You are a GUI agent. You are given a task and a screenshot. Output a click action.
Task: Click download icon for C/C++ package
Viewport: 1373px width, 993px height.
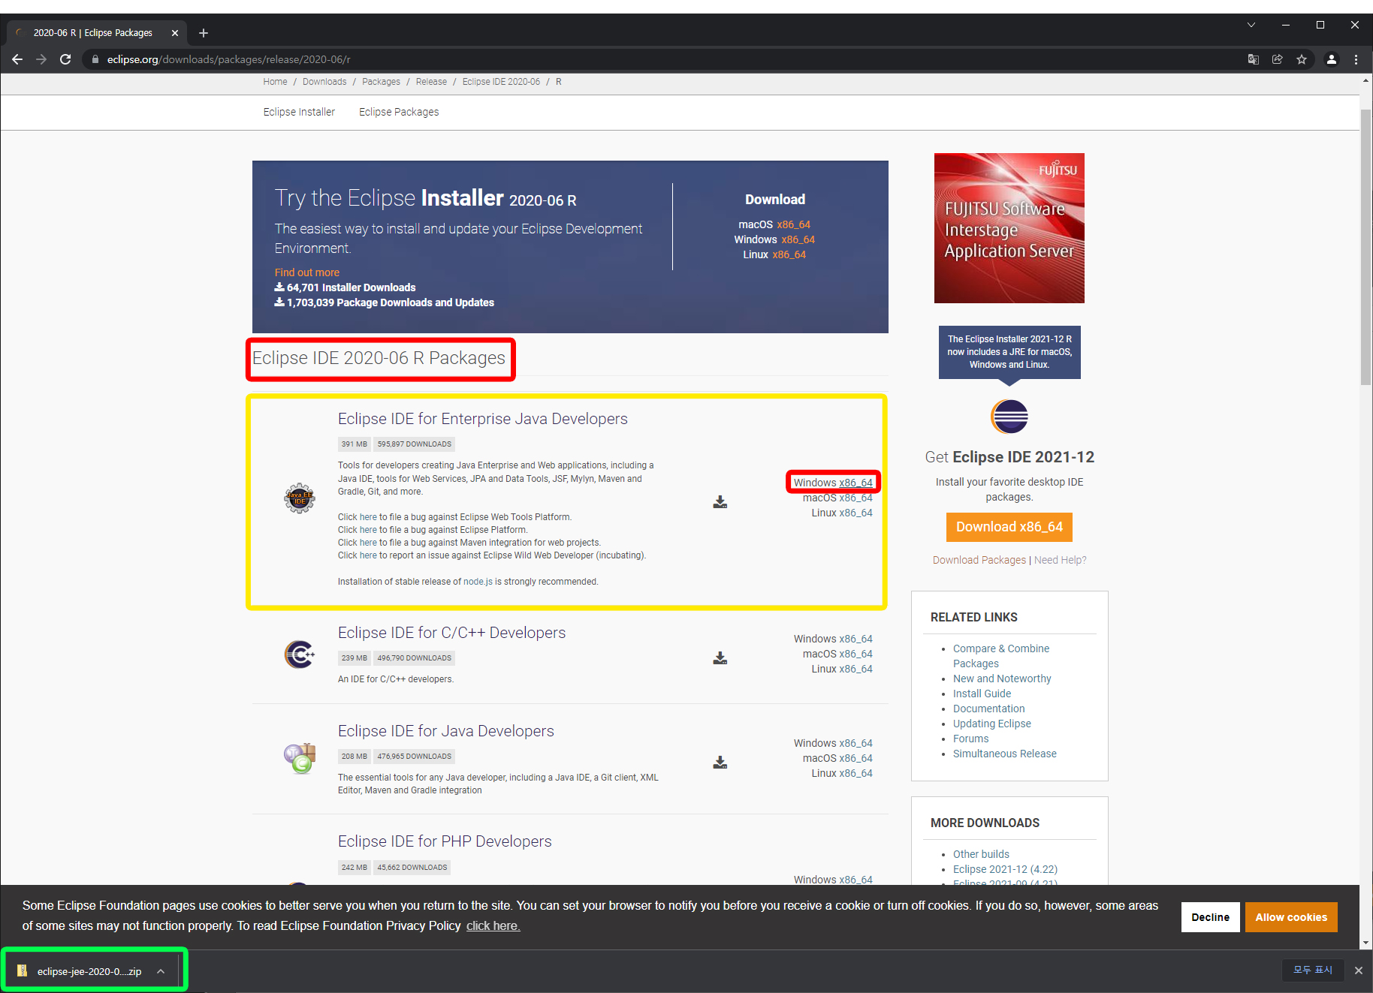720,658
